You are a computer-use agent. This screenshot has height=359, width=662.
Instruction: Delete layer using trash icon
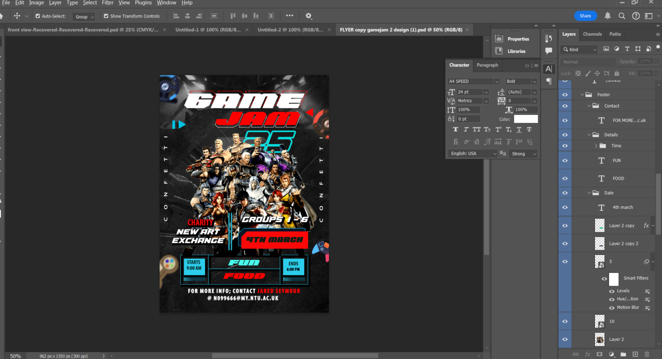coord(647,354)
